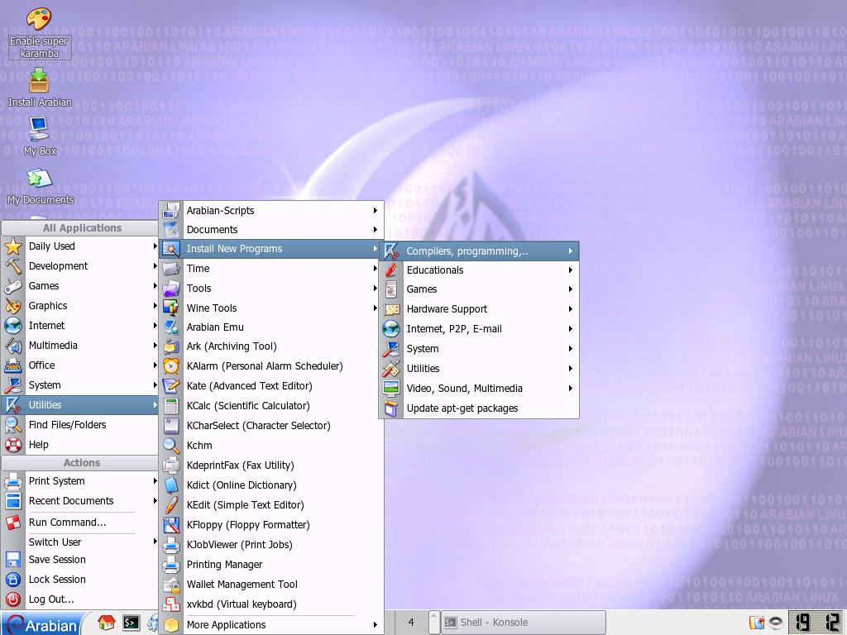Expand Utilities under Install New Programs
Image resolution: width=847 pixels, height=635 pixels.
coord(479,369)
